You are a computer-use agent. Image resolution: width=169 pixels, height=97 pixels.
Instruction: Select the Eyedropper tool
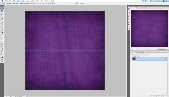tap(2, 48)
